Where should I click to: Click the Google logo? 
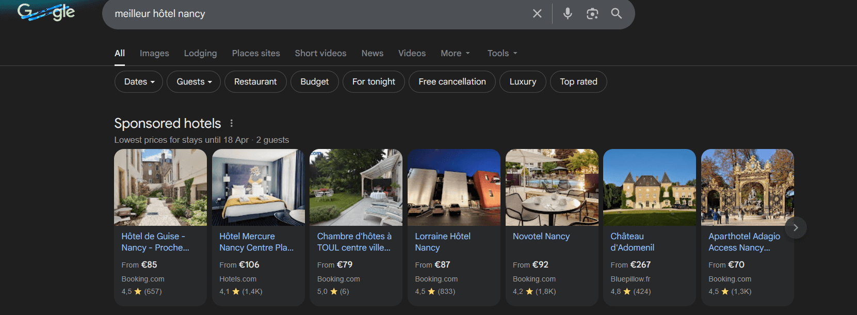[x=46, y=11]
